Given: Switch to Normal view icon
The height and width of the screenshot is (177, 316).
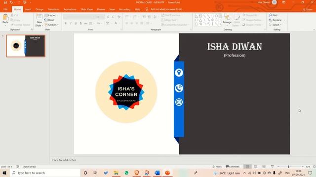Looking at the screenshot, I should point(247,167).
